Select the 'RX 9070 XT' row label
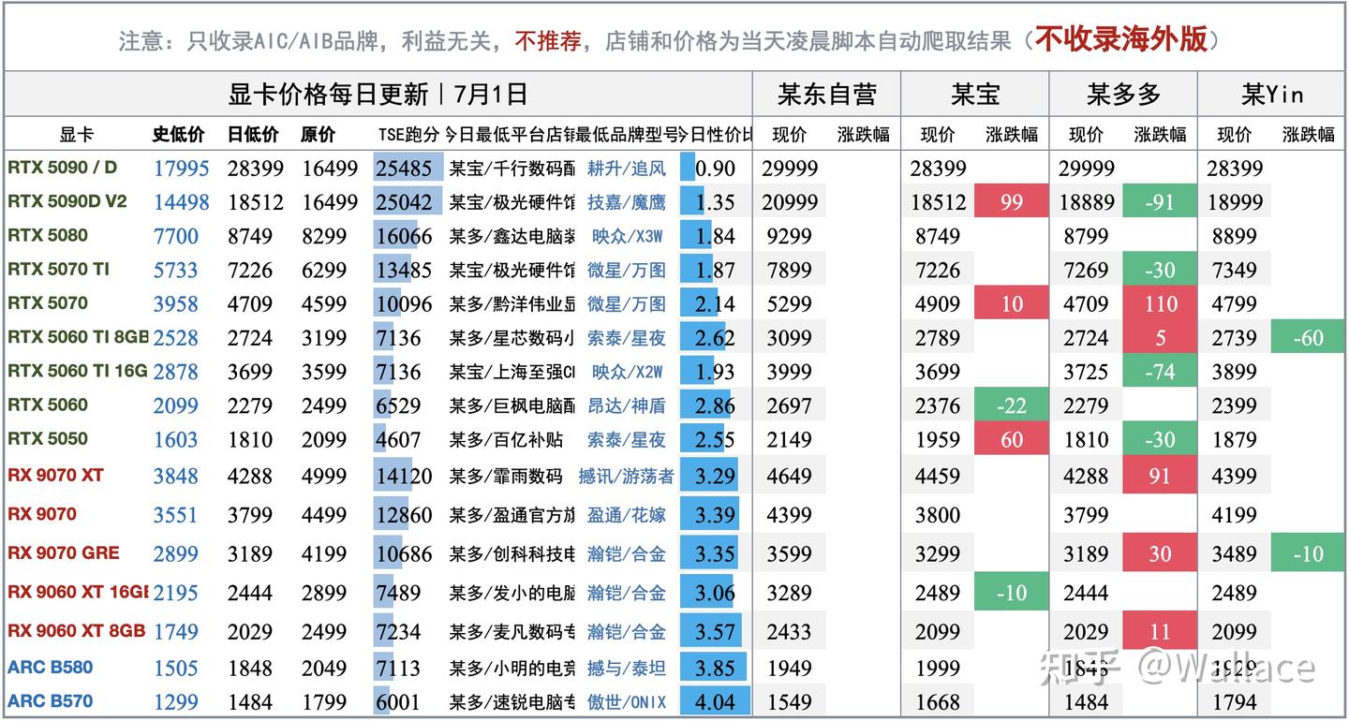This screenshot has width=1349, height=721. coord(55,475)
